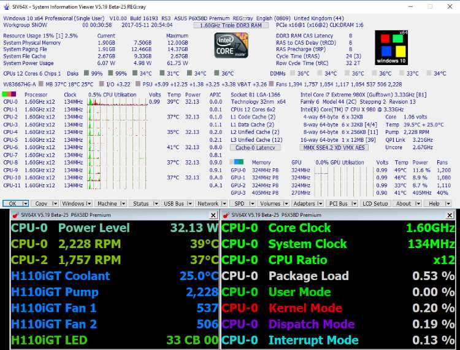Expand the Volumes button dropdown arrow
Viewport: 460px width, 350px height.
(286, 203)
